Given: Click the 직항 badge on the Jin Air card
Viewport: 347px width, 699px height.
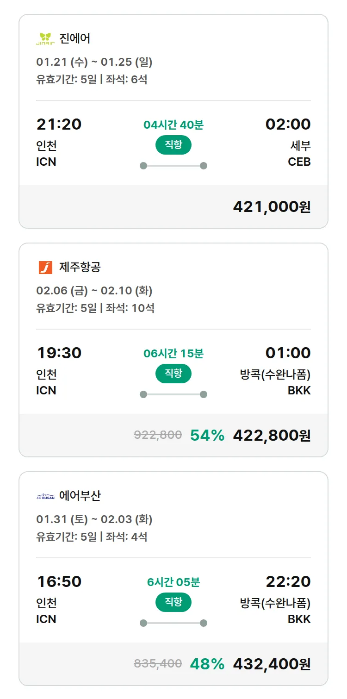Looking at the screenshot, I should tap(173, 145).
